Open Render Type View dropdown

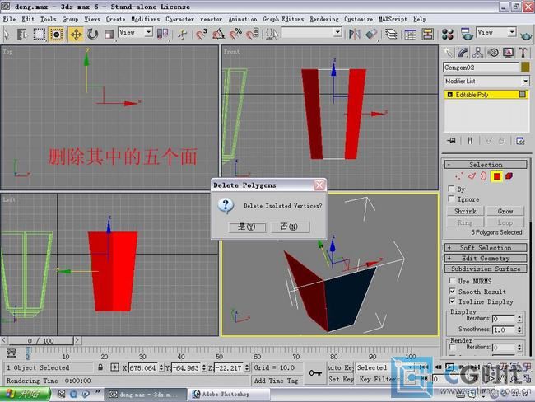tap(495, 33)
